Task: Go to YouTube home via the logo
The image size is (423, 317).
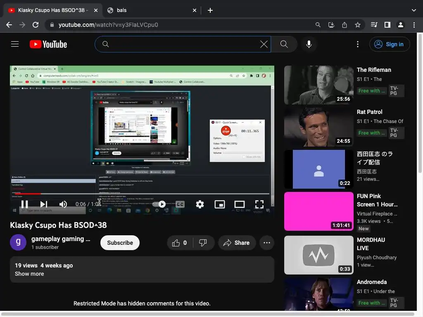Action: coord(48,44)
